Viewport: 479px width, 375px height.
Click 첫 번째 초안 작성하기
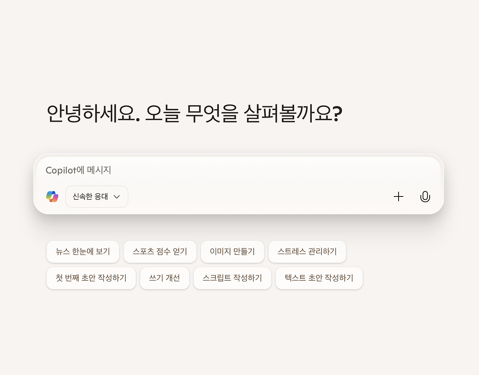91,278
